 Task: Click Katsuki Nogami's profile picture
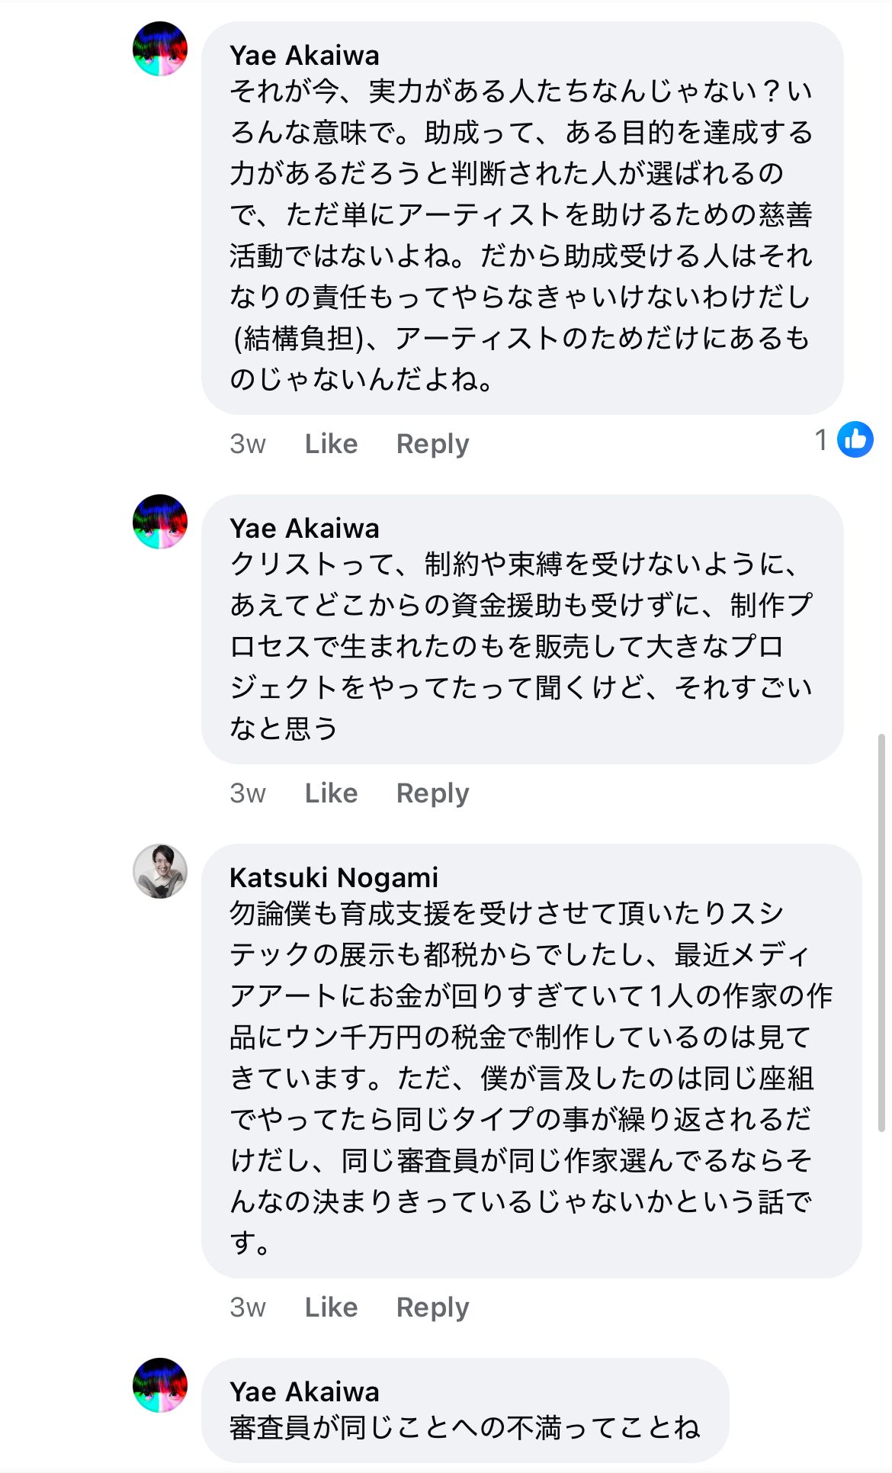point(160,871)
